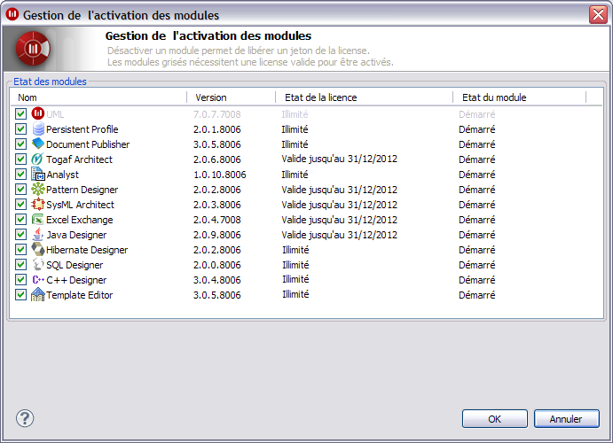This screenshot has height=443, width=613.
Task: Click the UML module icon
Action: (38, 113)
